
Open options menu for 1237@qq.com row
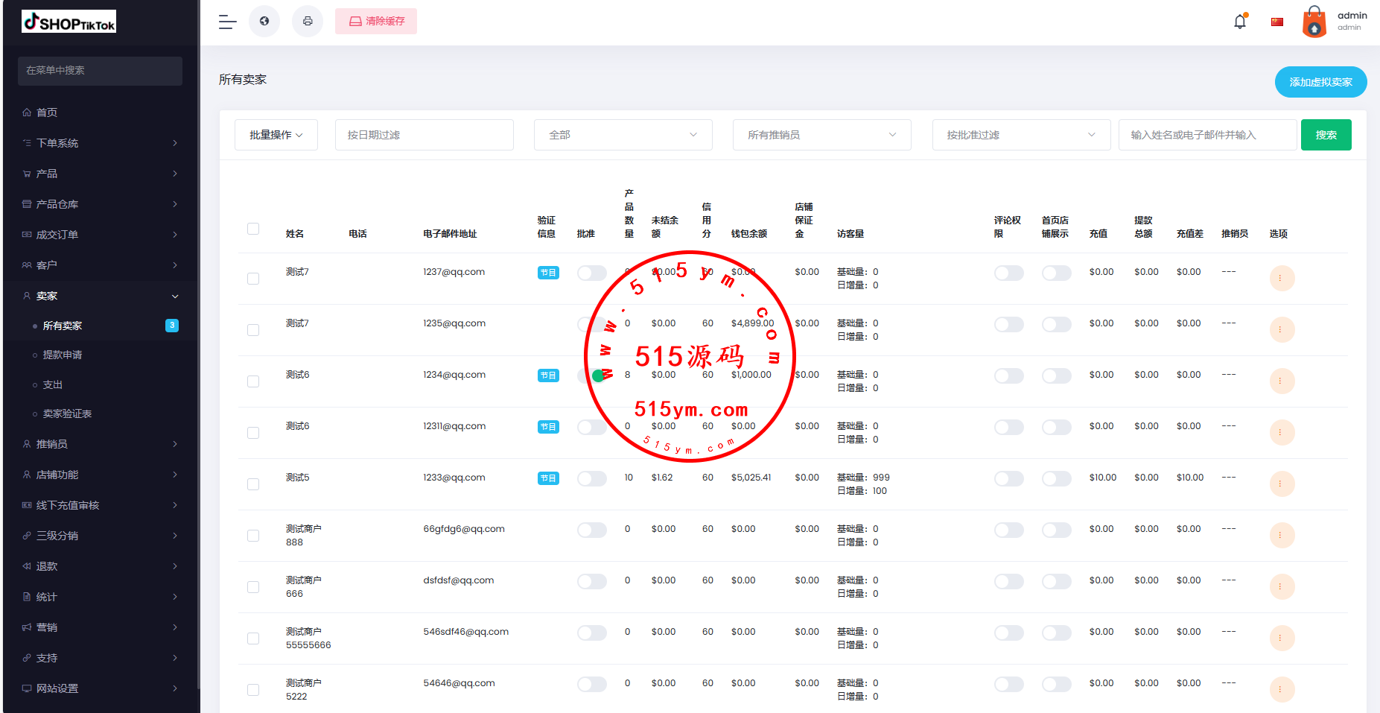tap(1282, 279)
